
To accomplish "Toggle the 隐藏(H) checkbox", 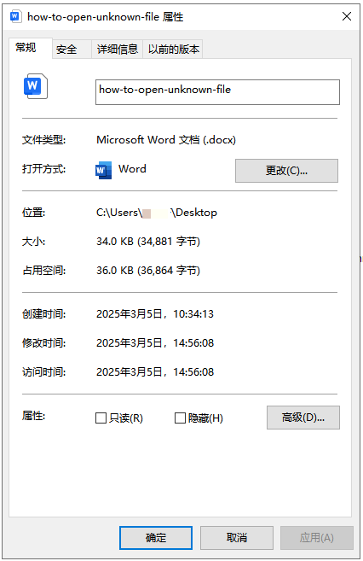I will tap(180, 418).
